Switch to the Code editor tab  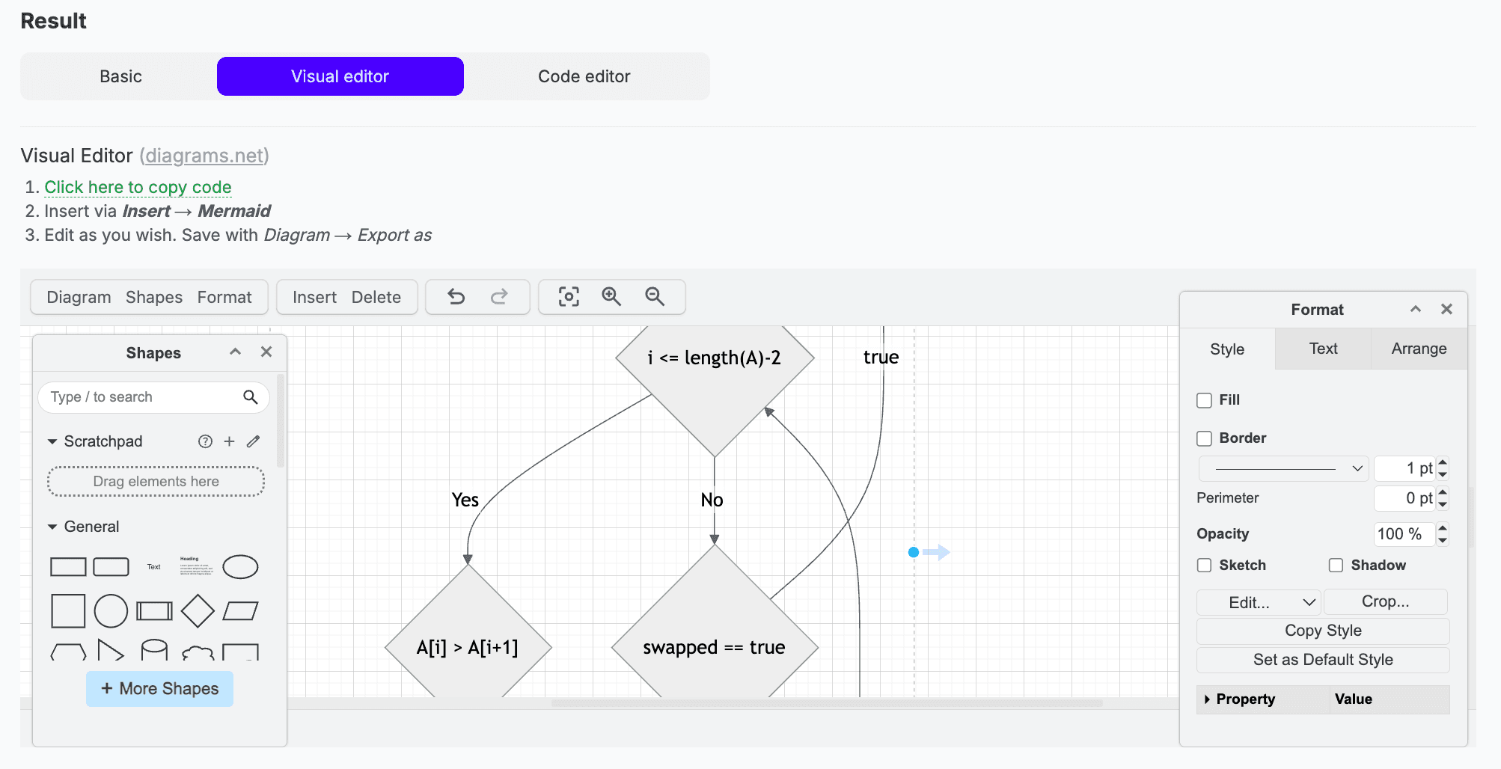click(584, 76)
